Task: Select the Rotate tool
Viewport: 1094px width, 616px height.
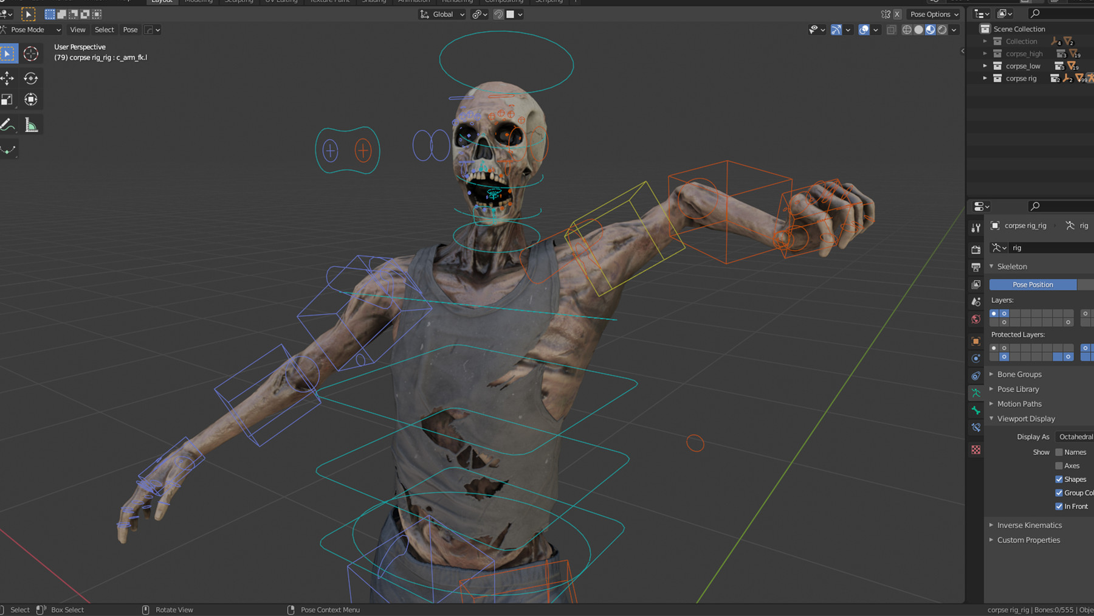Action: click(30, 78)
